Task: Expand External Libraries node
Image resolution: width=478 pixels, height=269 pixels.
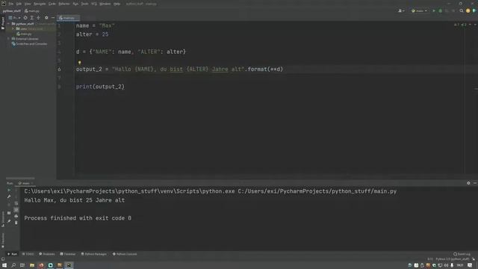Action: [x=9, y=39]
